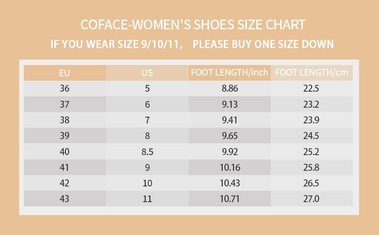The image size is (379, 235).
Task: Select US size 6 cell
Action: pyautogui.click(x=147, y=105)
